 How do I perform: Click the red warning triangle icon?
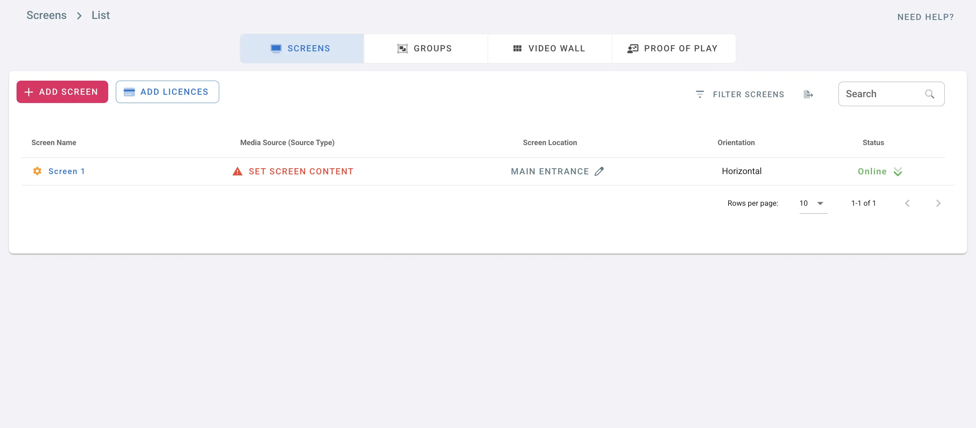[237, 172]
